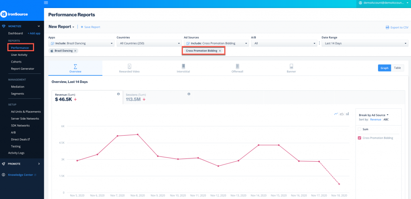411x199 pixels.
Task: Remove the Brazil Dancing app chip
Action: (75, 51)
